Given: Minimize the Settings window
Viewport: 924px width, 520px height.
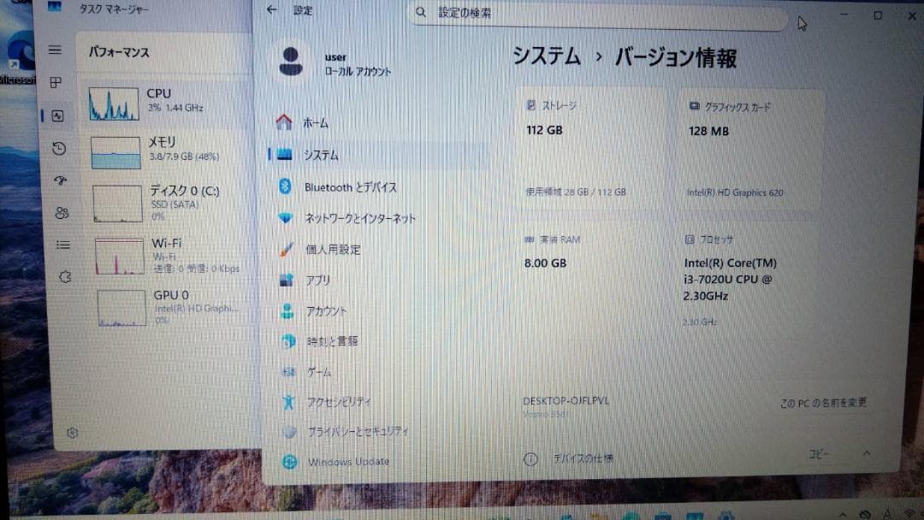Looking at the screenshot, I should 844,15.
